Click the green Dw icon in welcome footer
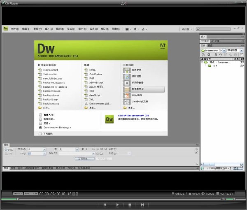This screenshot has width=247, height=210. point(110,119)
